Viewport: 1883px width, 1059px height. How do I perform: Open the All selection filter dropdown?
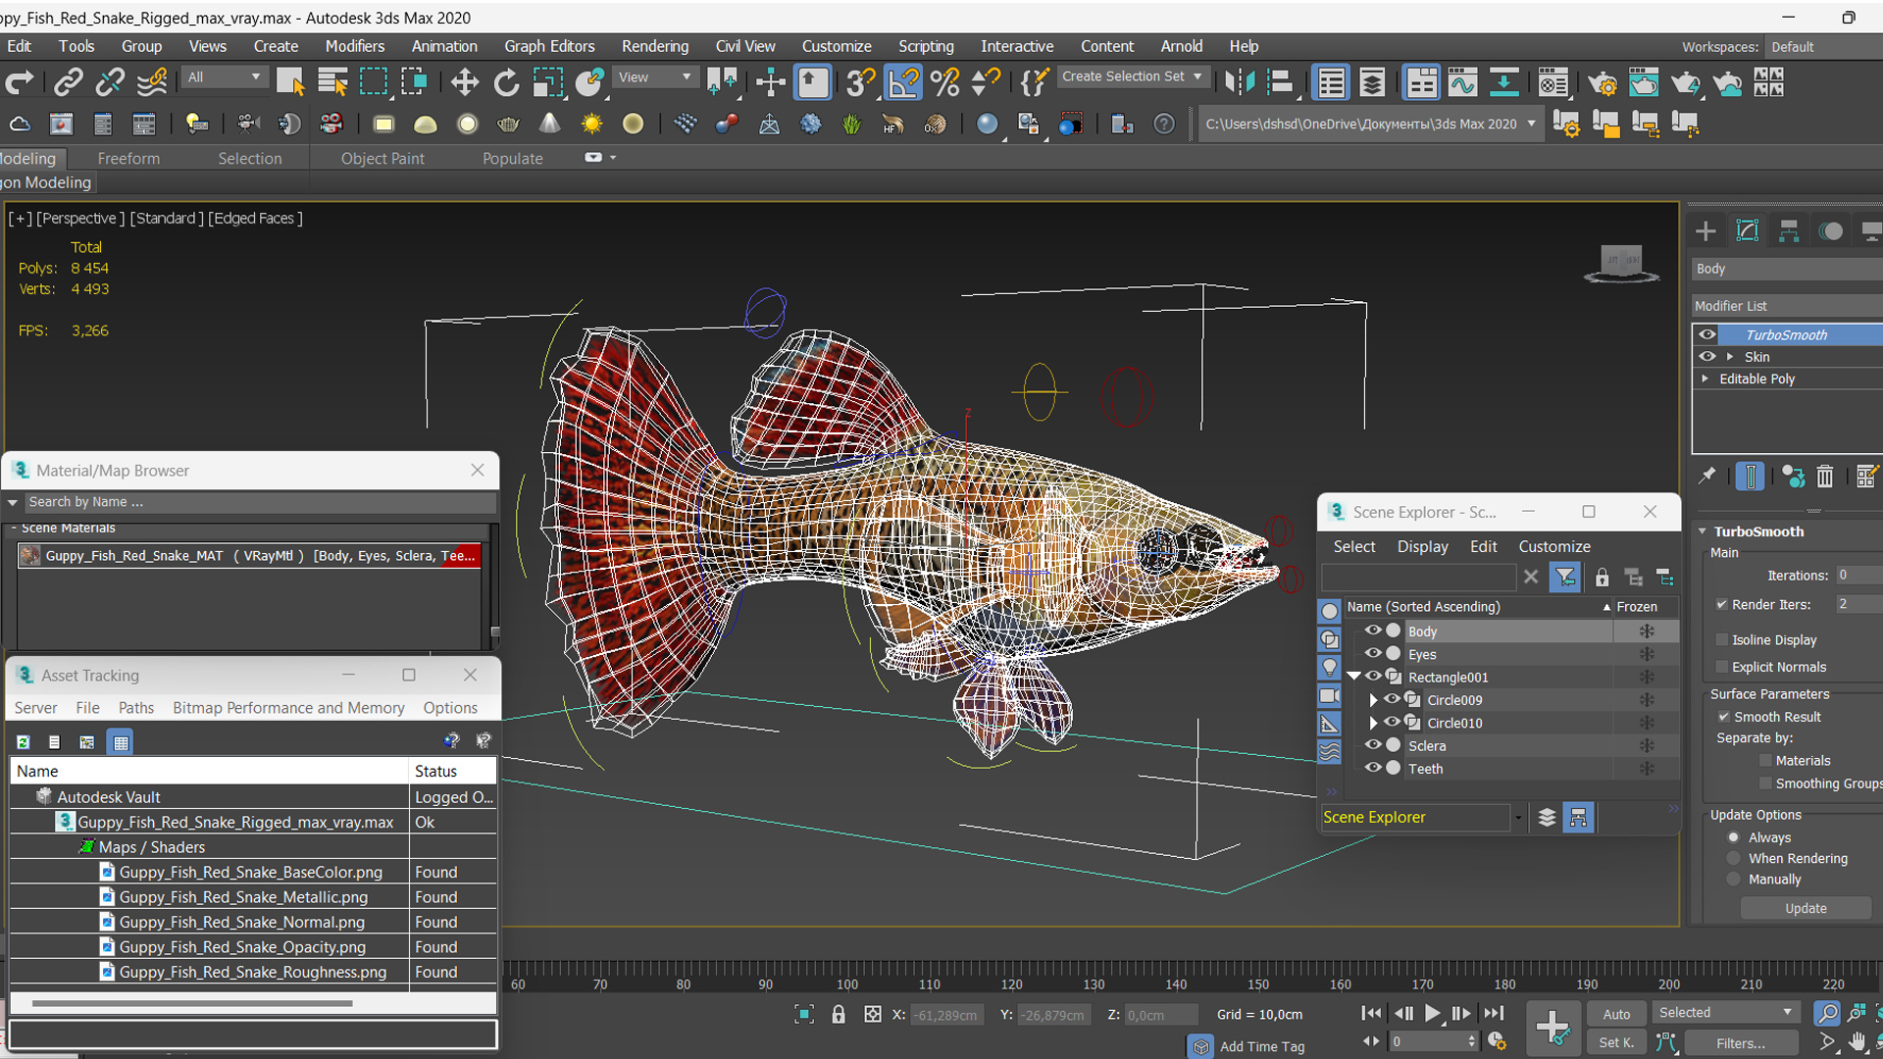point(224,77)
